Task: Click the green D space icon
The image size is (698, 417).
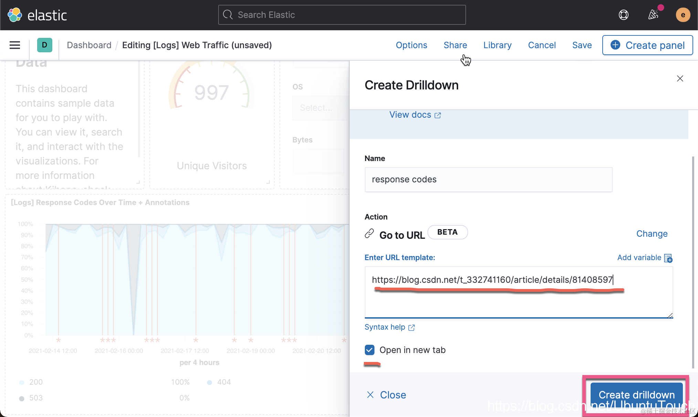Action: (x=44, y=45)
